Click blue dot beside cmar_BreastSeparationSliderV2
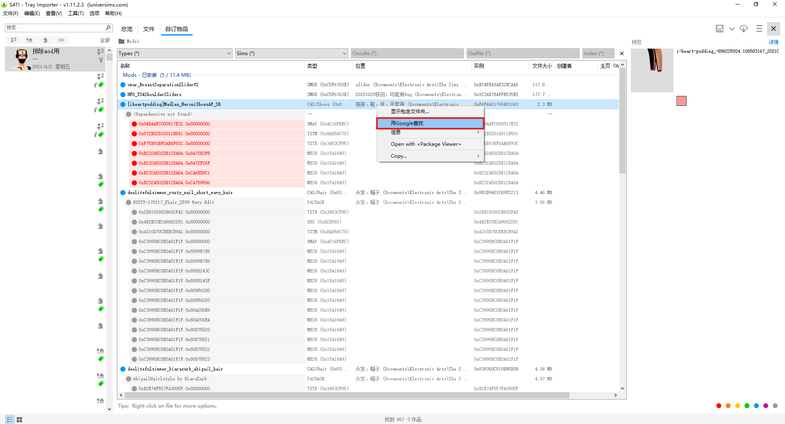Screen dimensions: 785x424 (123, 85)
